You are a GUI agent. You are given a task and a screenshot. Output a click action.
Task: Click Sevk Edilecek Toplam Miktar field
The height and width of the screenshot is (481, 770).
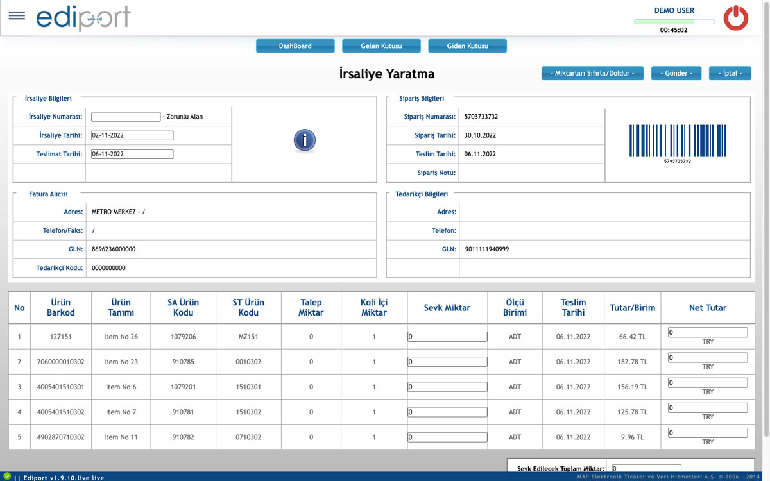646,469
